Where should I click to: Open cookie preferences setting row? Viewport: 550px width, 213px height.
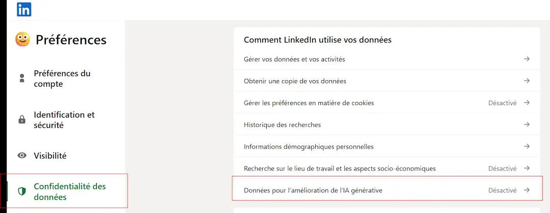point(309,103)
